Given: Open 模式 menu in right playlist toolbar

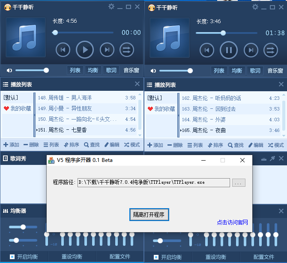Looking at the screenshot, I should [276, 145].
